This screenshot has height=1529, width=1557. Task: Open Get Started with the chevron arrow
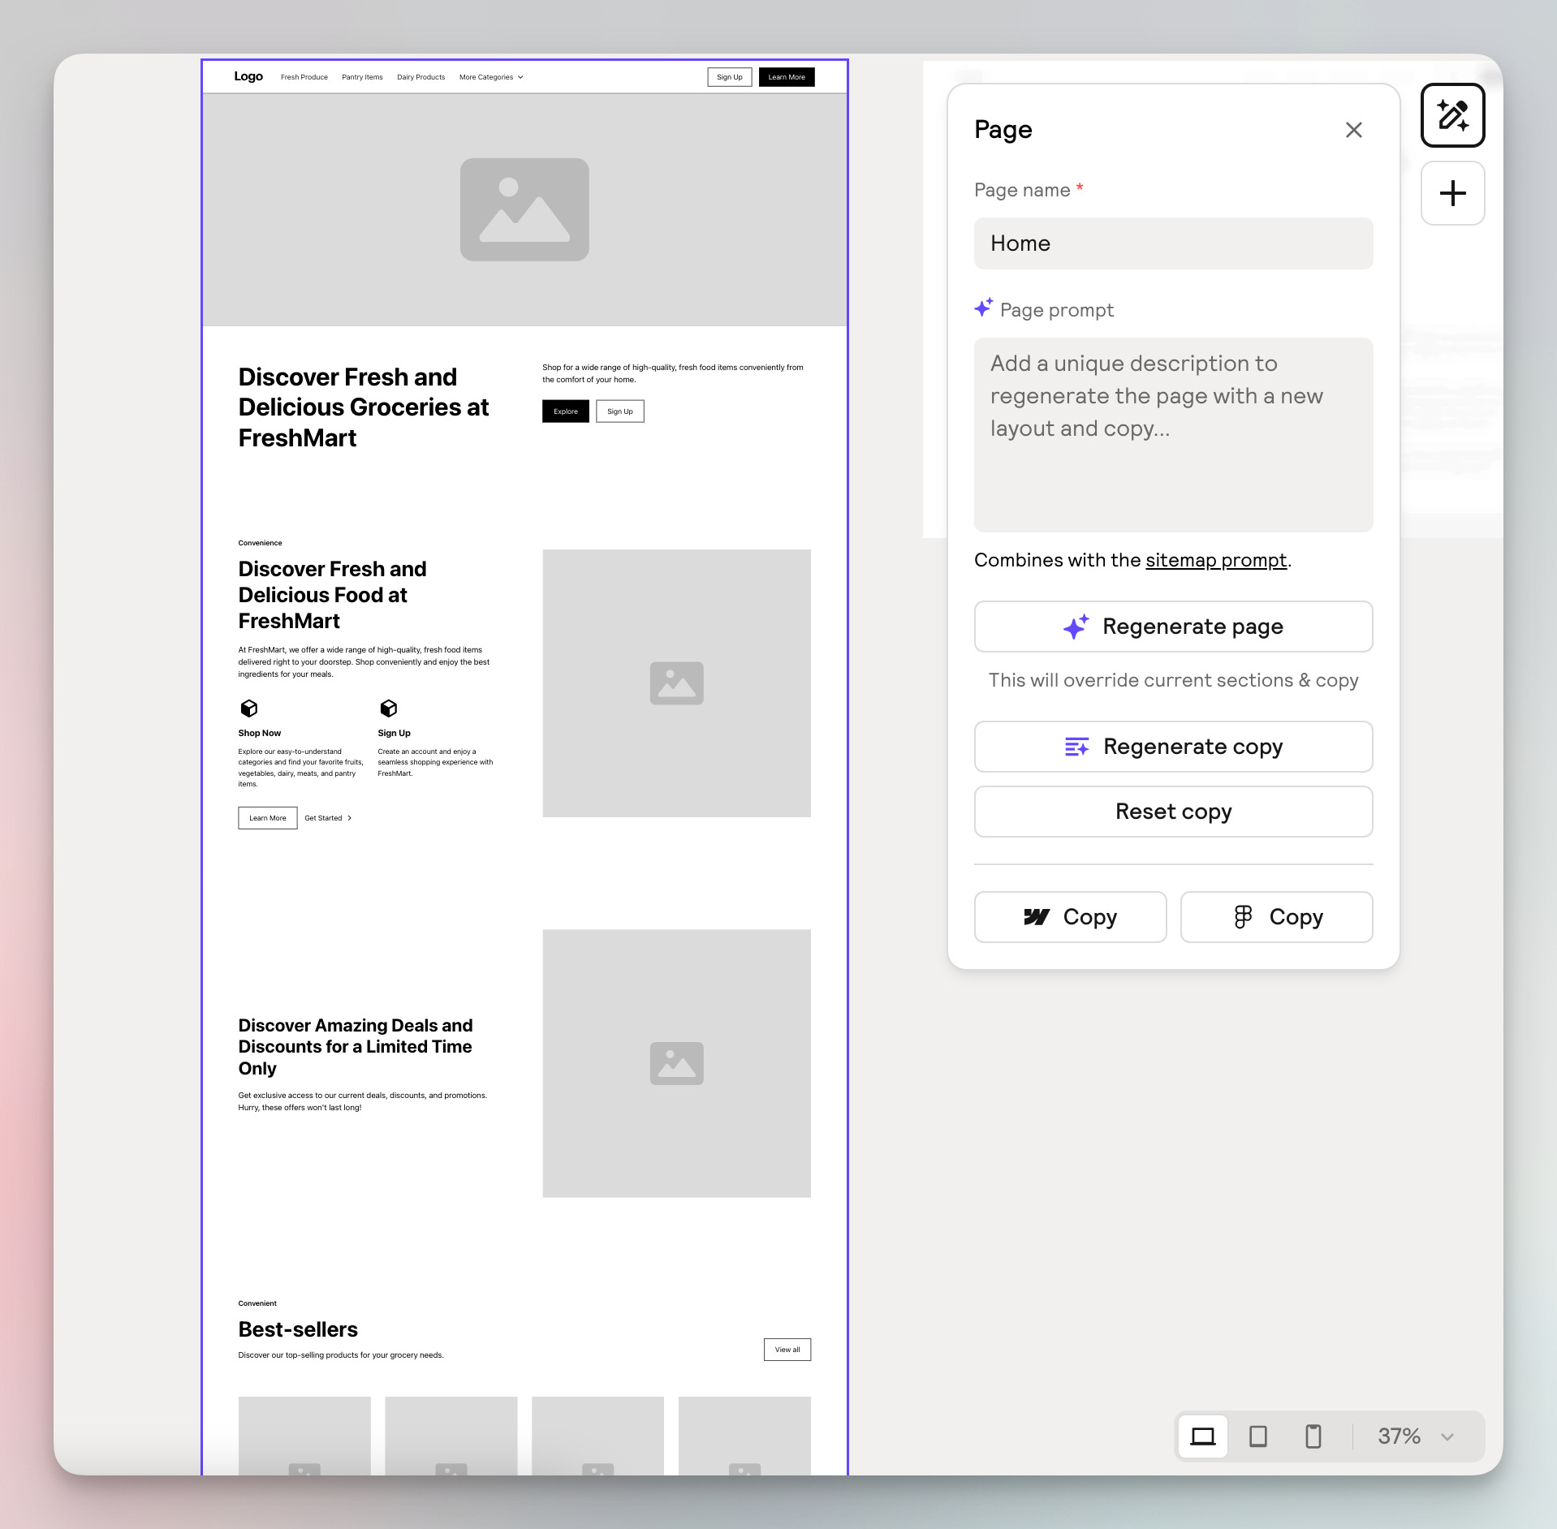[x=328, y=818]
